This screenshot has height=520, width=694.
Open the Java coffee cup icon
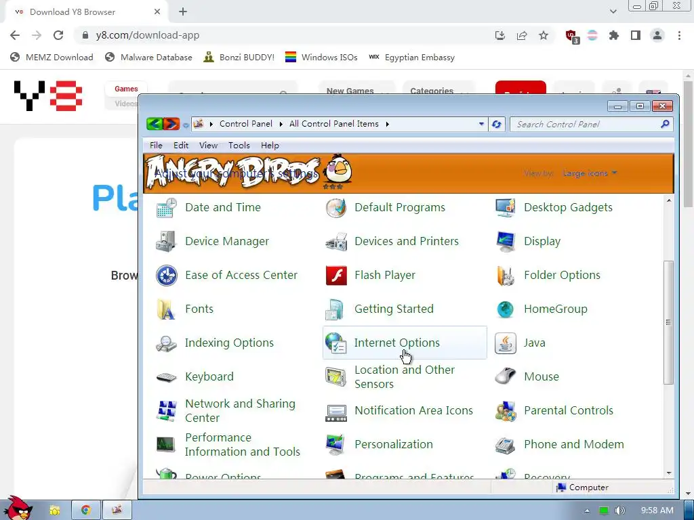[506, 343]
